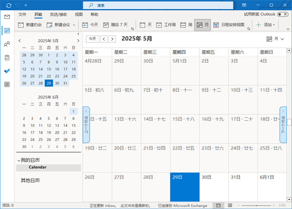Click the Other Calendars group

pos(30,180)
